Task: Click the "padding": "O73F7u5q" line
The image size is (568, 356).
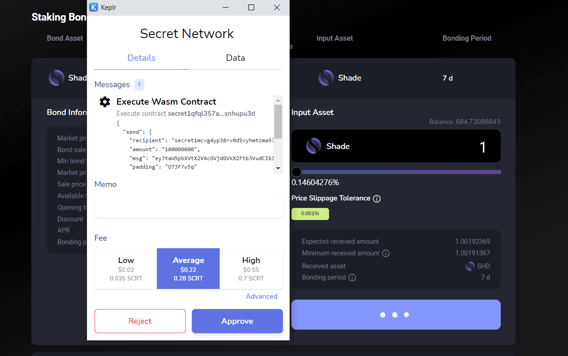Action: [163, 167]
